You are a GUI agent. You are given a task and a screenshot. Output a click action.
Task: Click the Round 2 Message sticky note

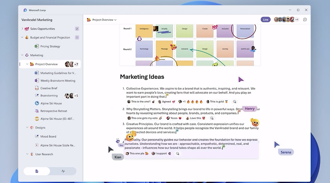[x=164, y=49]
